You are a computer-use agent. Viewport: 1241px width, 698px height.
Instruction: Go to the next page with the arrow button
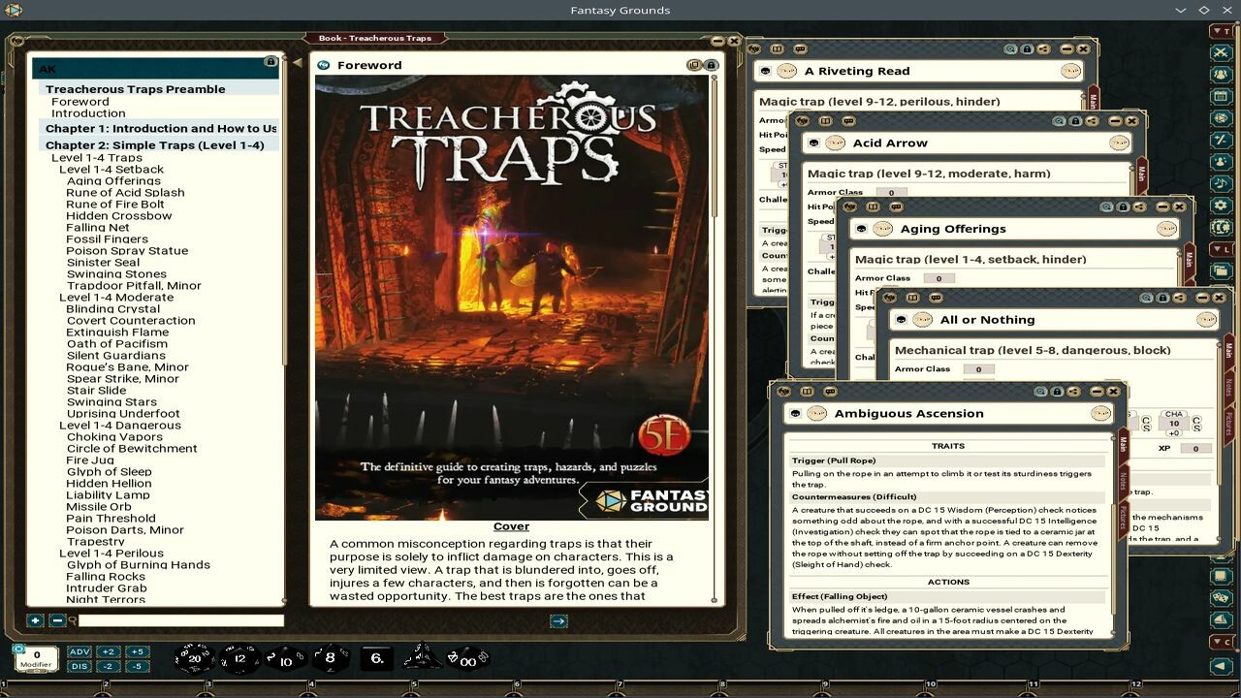559,620
